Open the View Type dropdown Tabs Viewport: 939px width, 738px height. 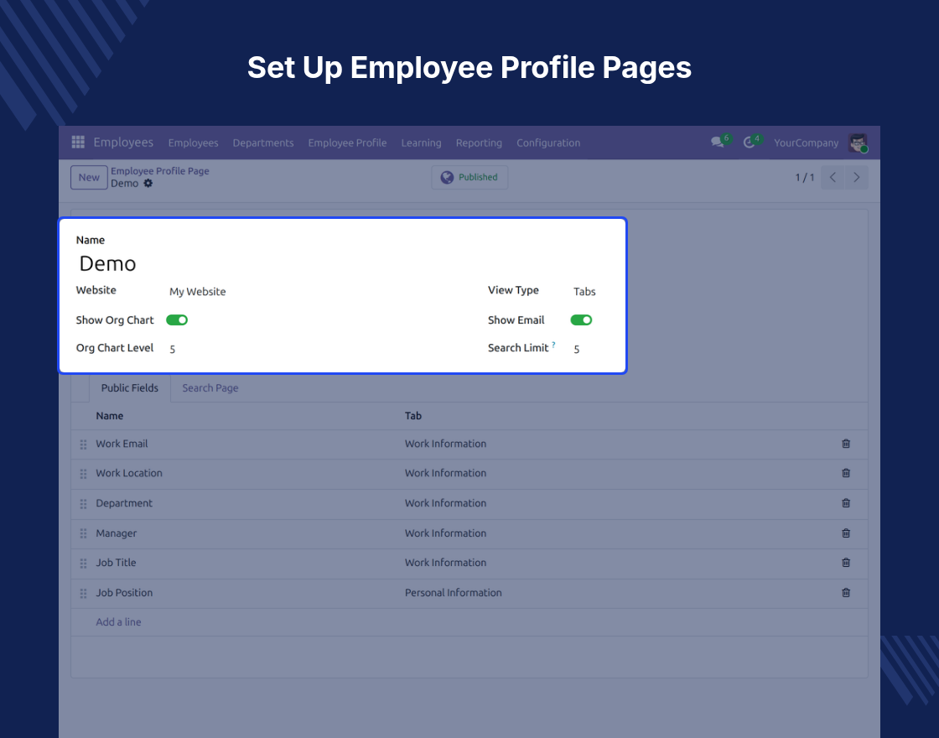pyautogui.click(x=584, y=292)
